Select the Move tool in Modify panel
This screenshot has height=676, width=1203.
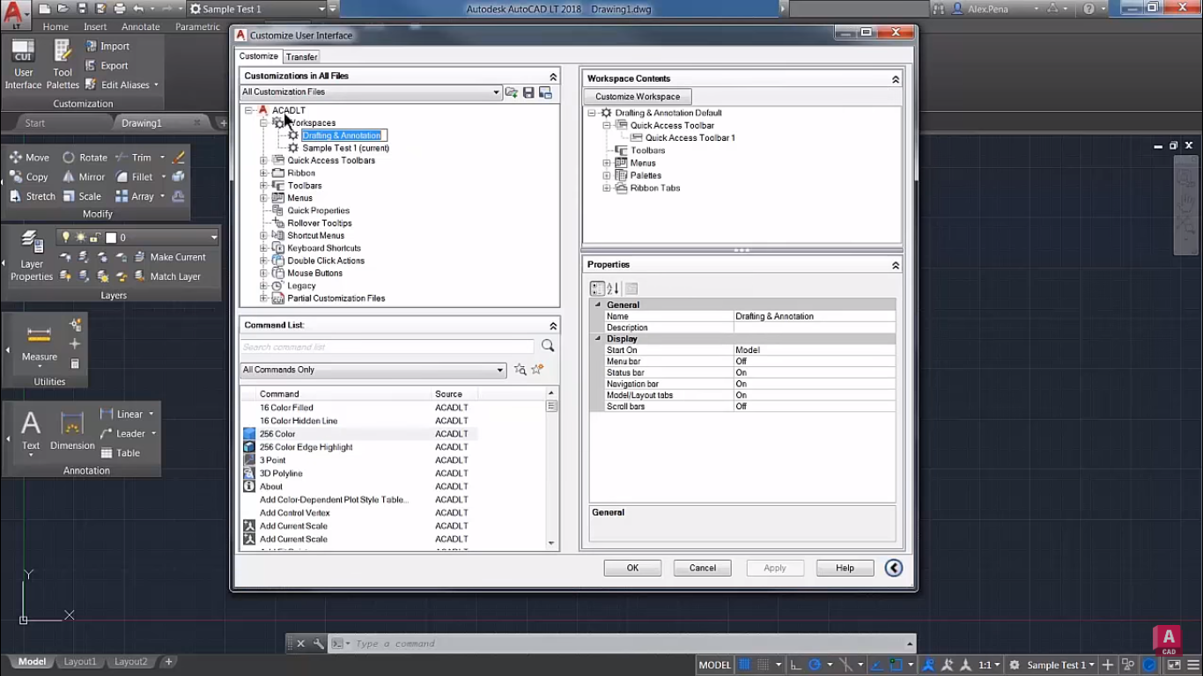pyautogui.click(x=29, y=158)
